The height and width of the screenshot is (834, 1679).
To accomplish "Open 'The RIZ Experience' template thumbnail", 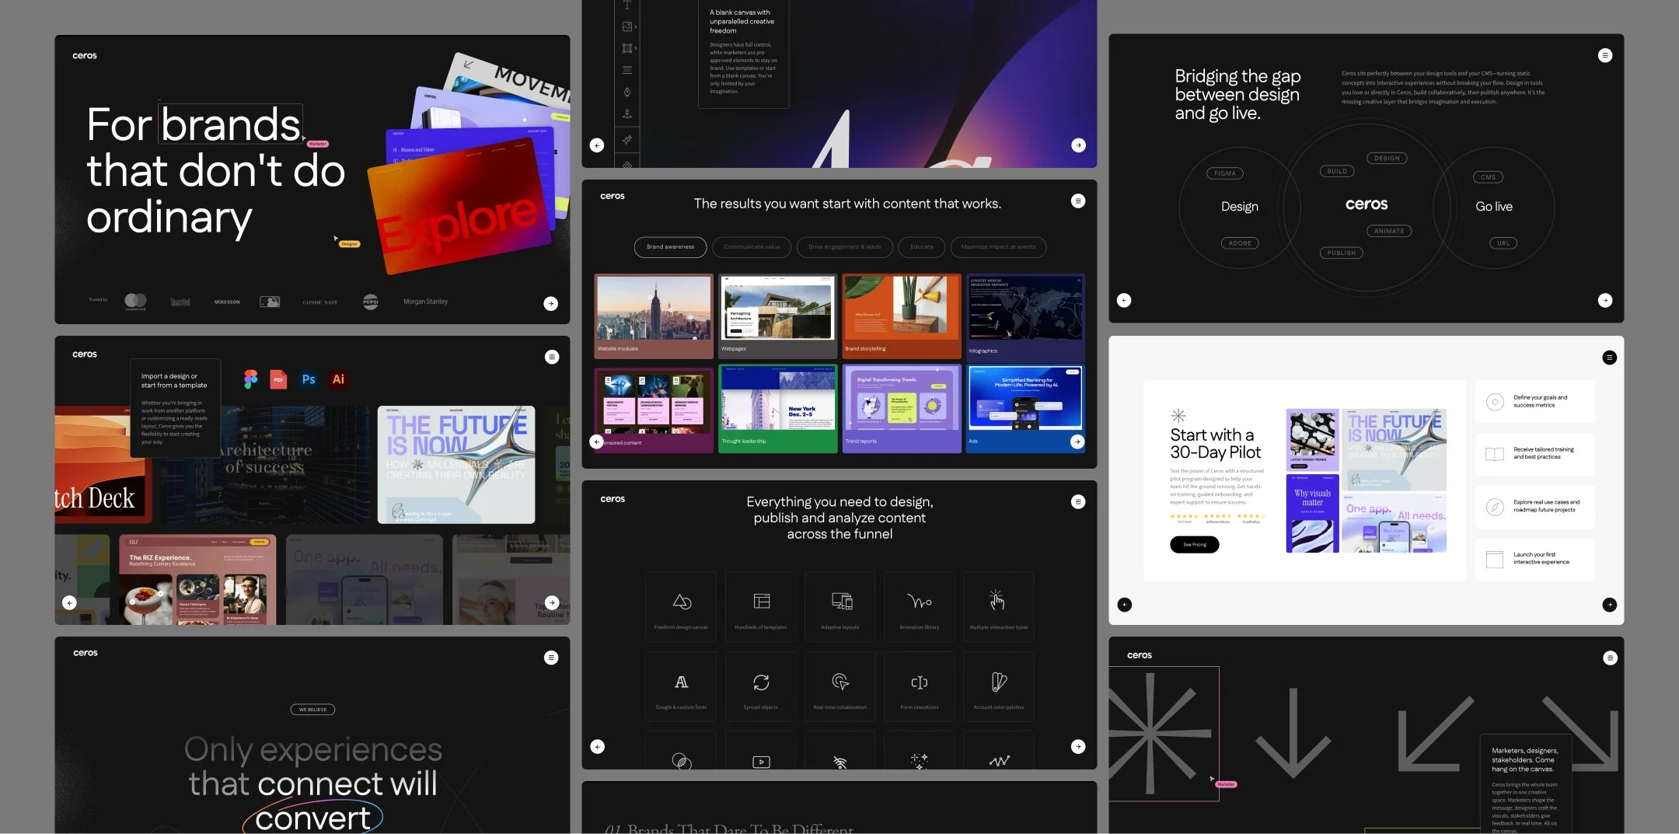I will click(x=197, y=580).
